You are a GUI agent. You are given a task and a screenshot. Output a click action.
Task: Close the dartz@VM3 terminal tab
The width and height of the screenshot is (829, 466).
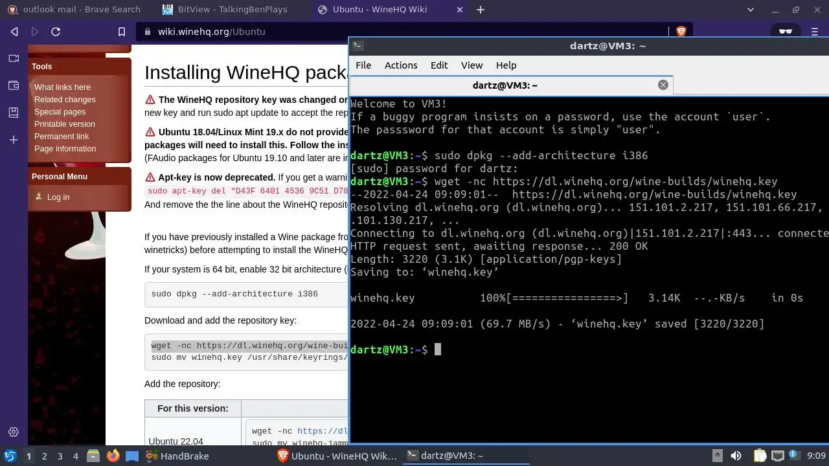click(x=663, y=85)
